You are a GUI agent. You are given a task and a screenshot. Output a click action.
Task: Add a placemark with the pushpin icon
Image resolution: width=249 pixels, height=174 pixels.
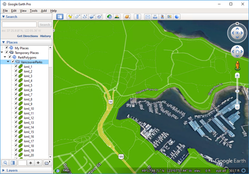(70, 17)
